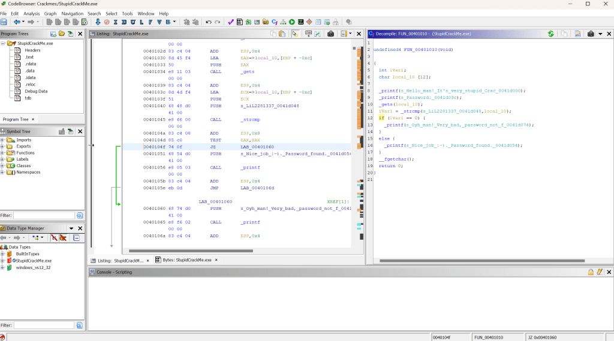
Task: Click the Redo arrow in main toolbar
Action: (217, 22)
